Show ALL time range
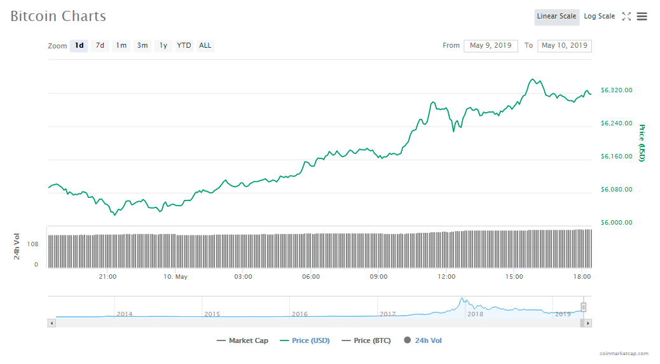660x364 pixels. point(205,46)
